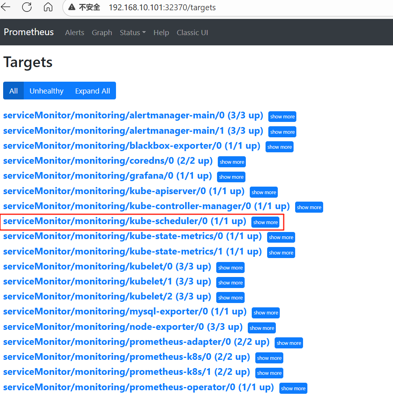The height and width of the screenshot is (406, 393).
Task: Open the Graph nav item
Action: coord(102,33)
